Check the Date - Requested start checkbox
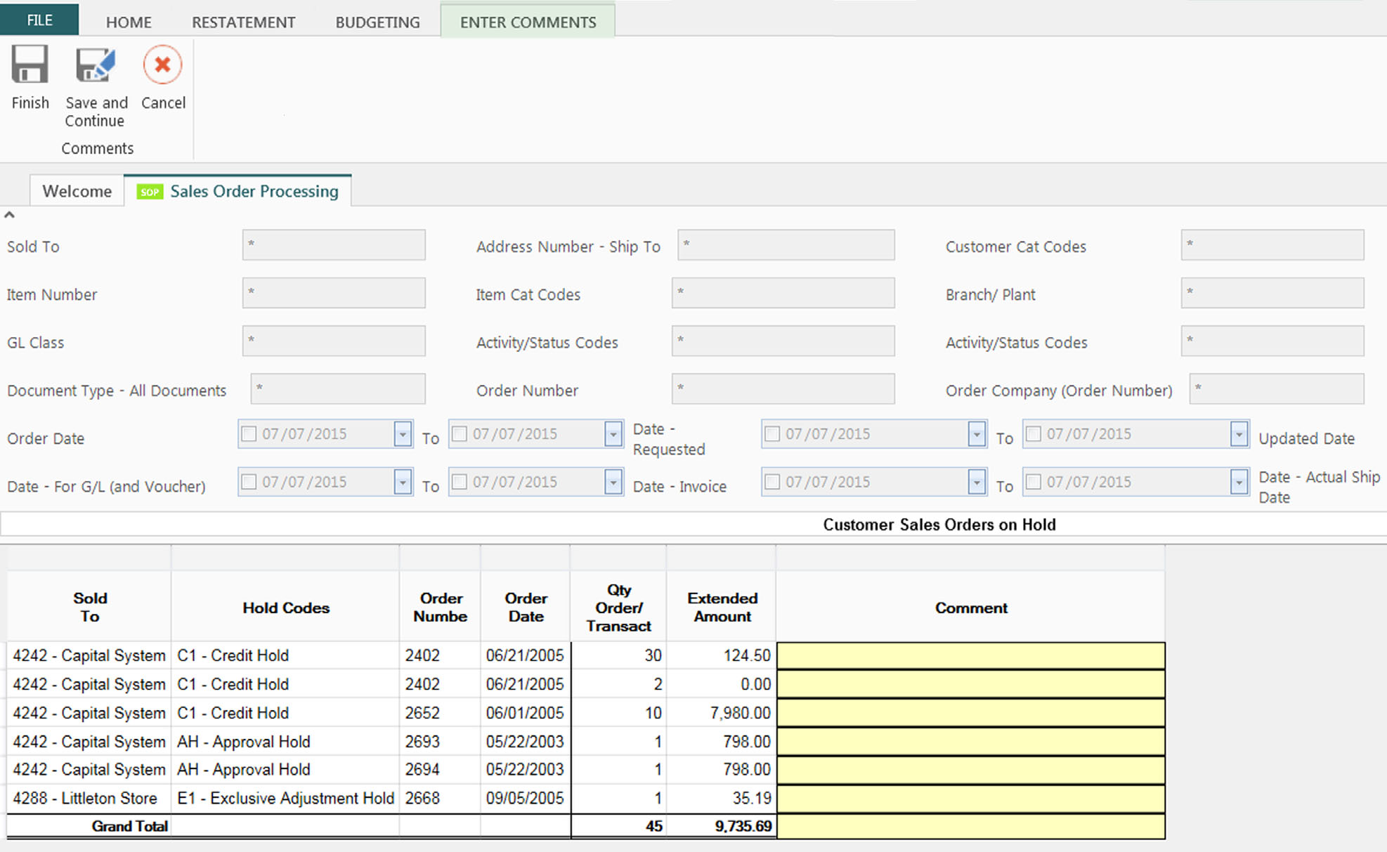The image size is (1387, 852). tap(772, 434)
